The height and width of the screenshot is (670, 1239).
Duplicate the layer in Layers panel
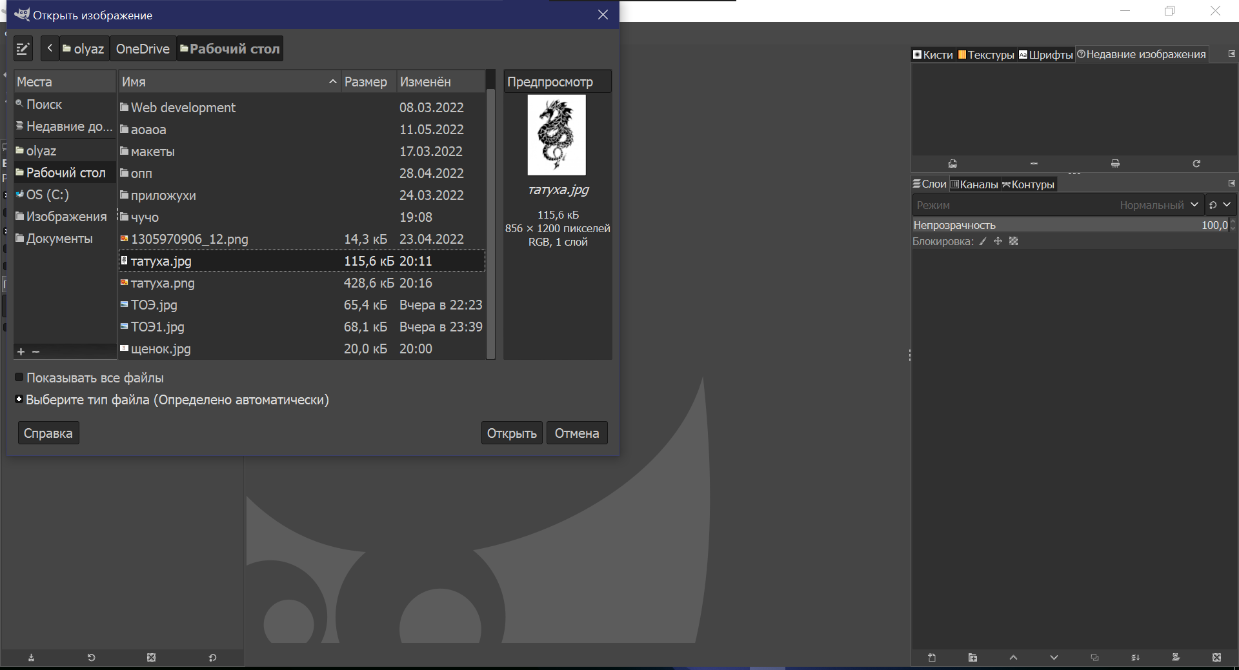[x=1094, y=658]
